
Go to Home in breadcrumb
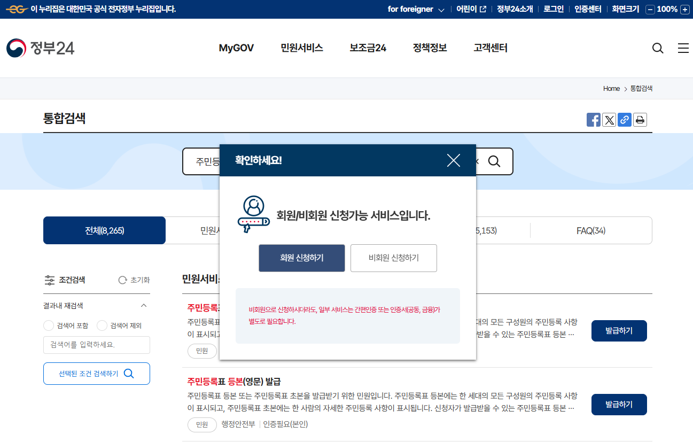click(611, 89)
